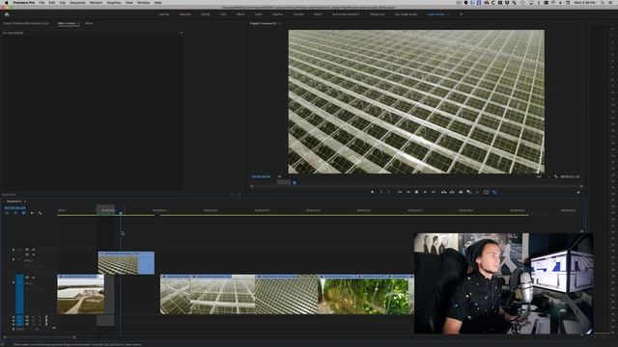This screenshot has width=618, height=347.
Task: Click the Mark Out button
Action: click(x=389, y=192)
